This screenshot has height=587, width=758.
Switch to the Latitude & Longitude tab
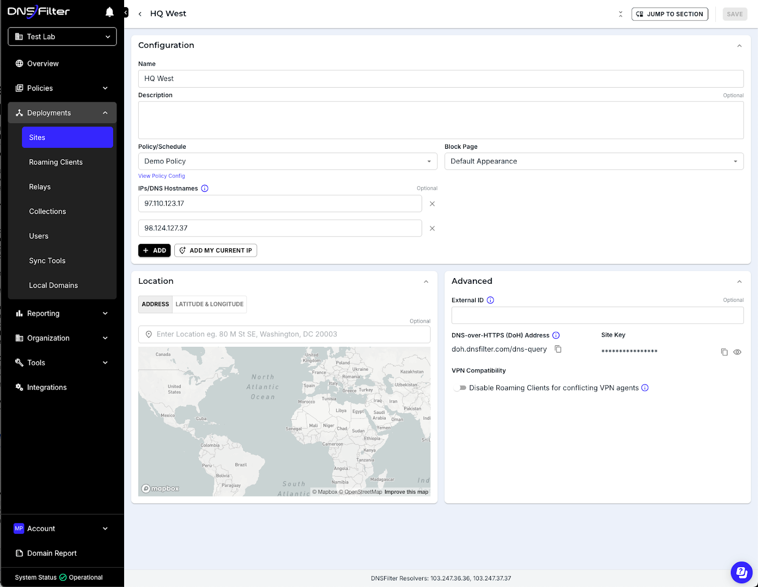point(209,304)
